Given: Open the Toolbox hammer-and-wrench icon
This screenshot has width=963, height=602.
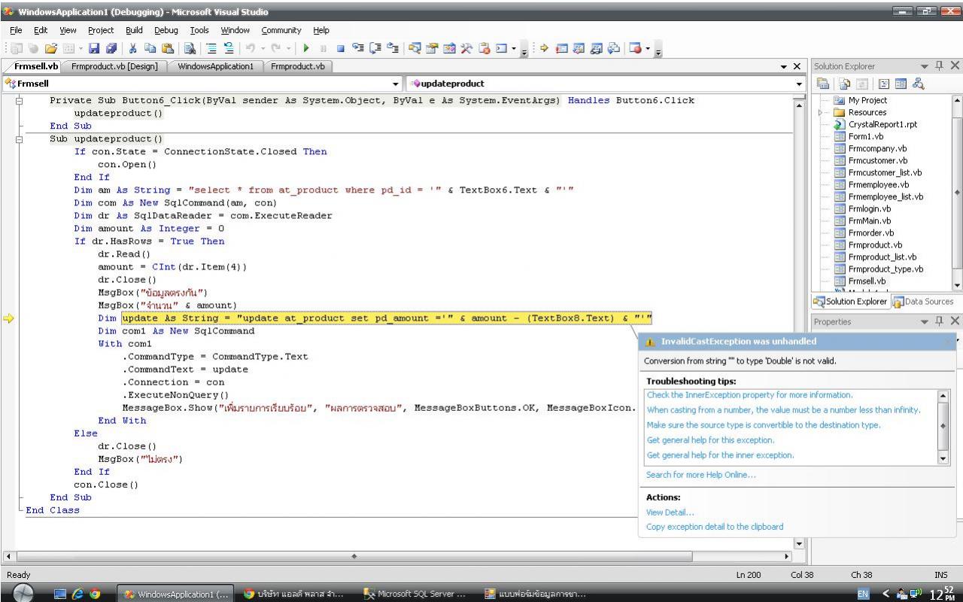Looking at the screenshot, I should 466,48.
